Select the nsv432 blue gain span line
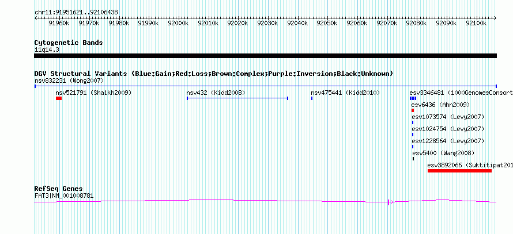The height and width of the screenshot is (234, 513). (x=237, y=98)
